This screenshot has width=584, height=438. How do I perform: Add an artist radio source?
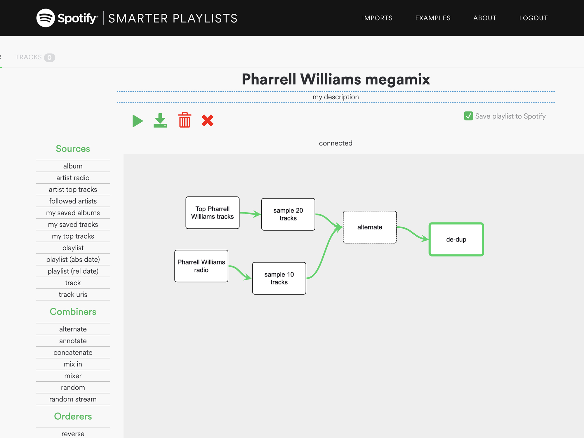tap(73, 178)
